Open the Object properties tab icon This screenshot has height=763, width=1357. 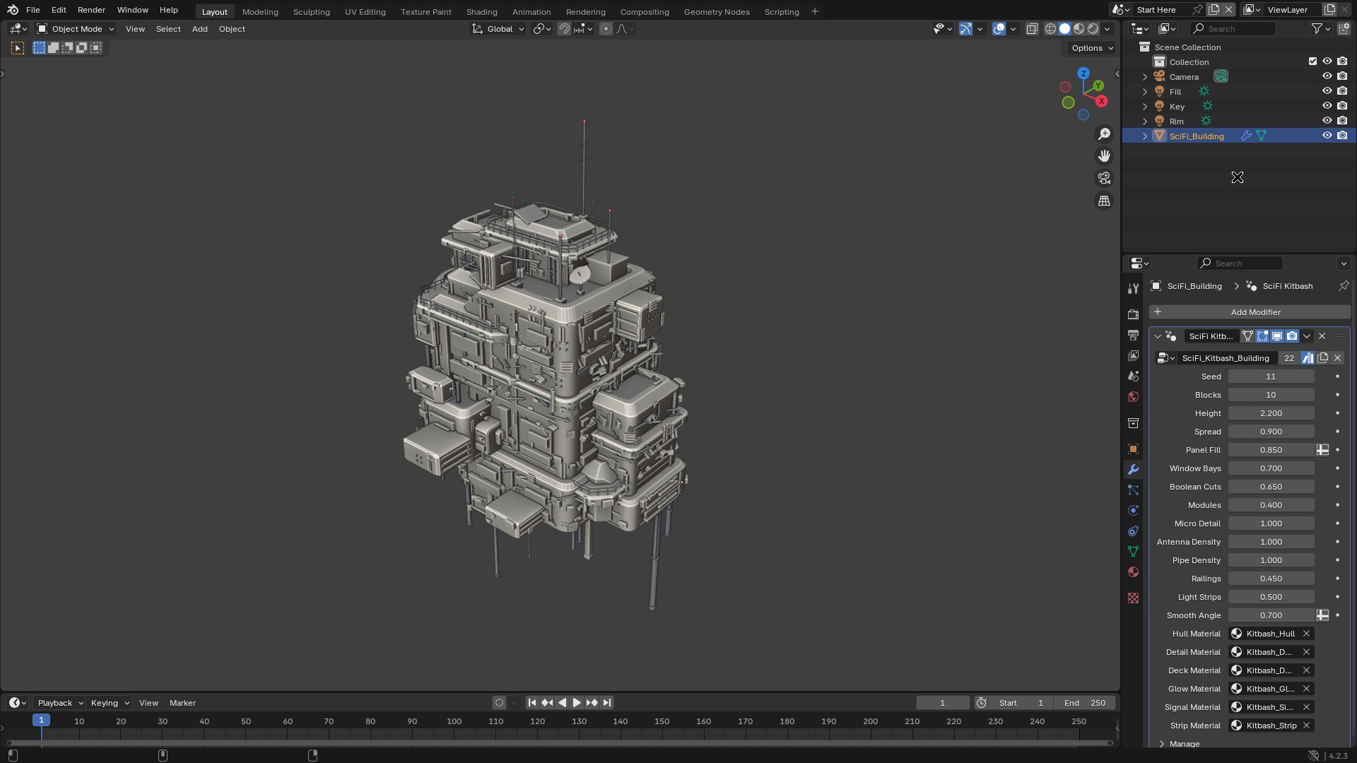[x=1133, y=449]
